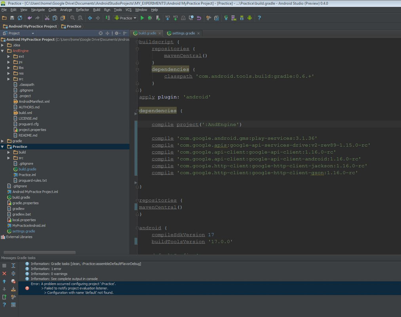The image size is (401, 317).
Task: Expand the ext folder
Action: click(x=8, y=56)
